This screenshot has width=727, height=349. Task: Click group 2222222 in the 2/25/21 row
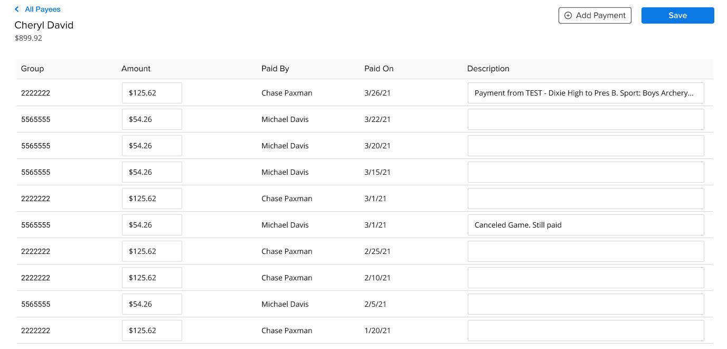[36, 251]
